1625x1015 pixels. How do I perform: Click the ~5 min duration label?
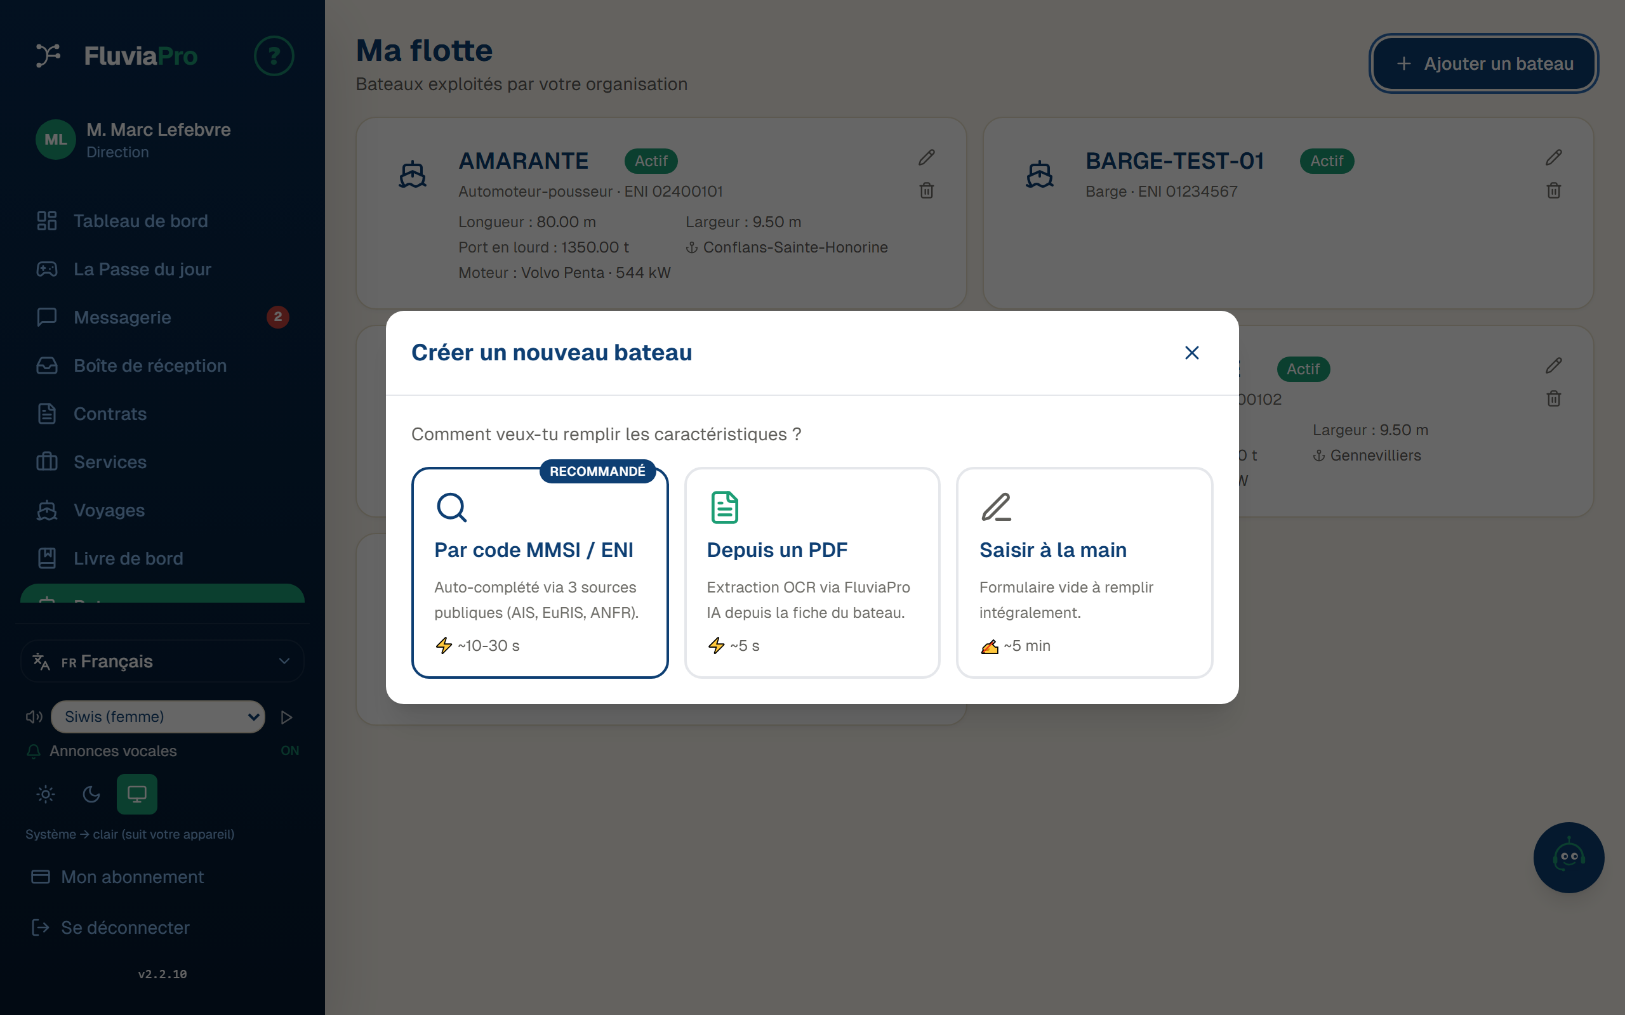click(x=1026, y=646)
